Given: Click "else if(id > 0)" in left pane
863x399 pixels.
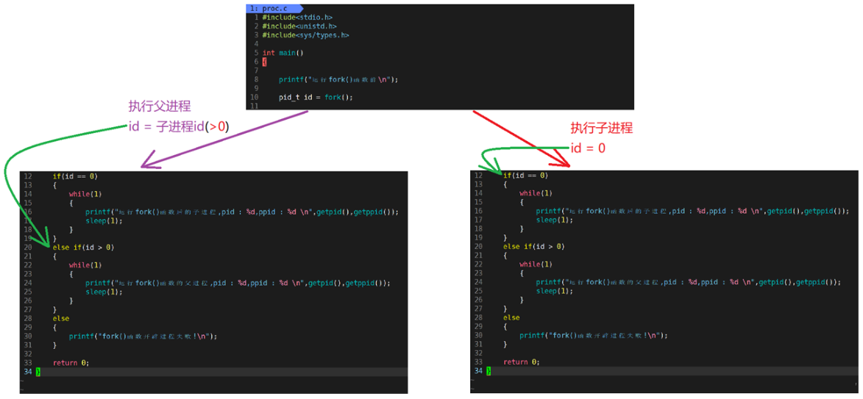Looking at the screenshot, I should pyautogui.click(x=84, y=248).
